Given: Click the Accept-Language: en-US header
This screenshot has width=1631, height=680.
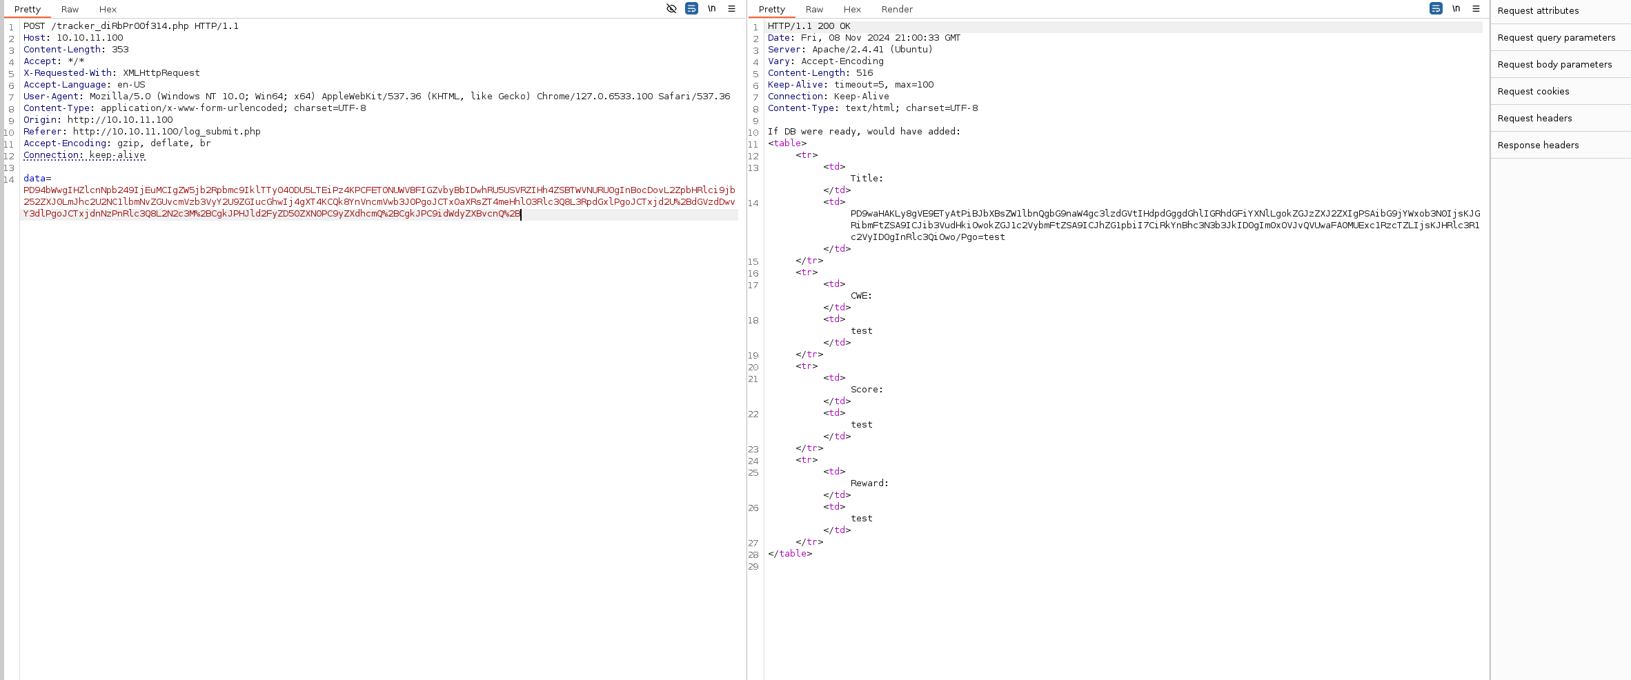Looking at the screenshot, I should (x=84, y=85).
